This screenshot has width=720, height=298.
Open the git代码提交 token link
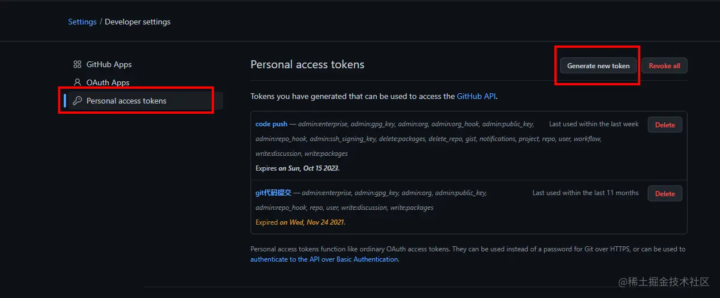(273, 193)
